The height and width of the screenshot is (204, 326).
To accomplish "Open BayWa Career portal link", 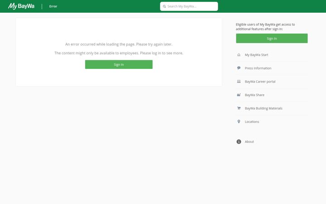I will coord(260,82).
